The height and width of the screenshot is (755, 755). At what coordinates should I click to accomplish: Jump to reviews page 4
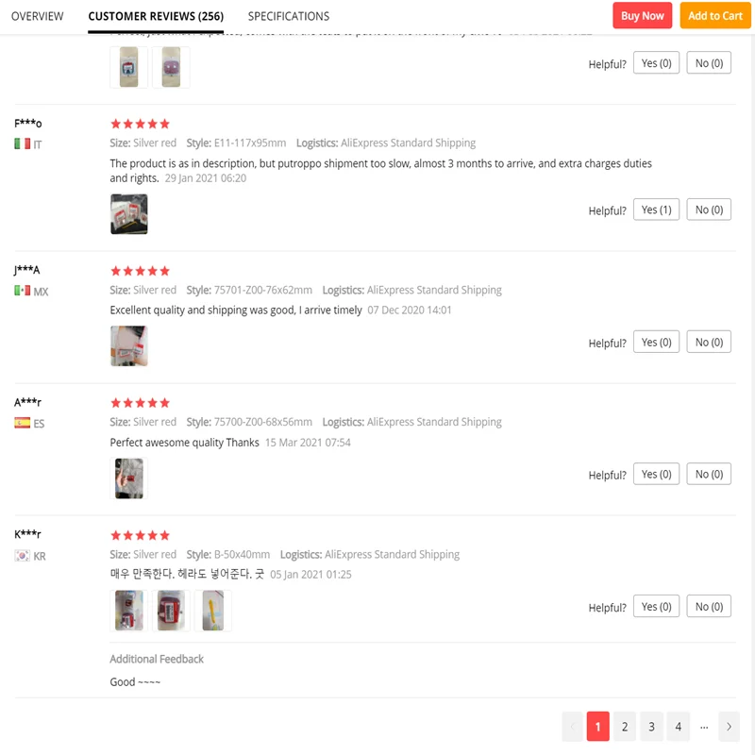(x=678, y=727)
